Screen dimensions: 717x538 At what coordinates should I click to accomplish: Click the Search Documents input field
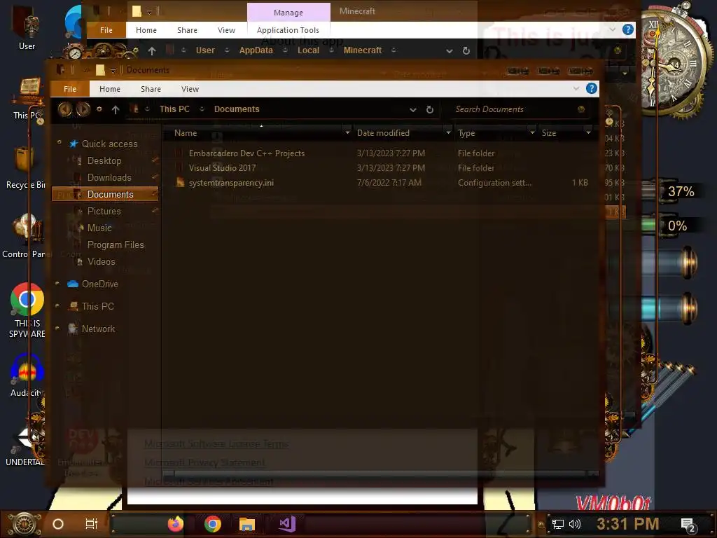(x=513, y=109)
